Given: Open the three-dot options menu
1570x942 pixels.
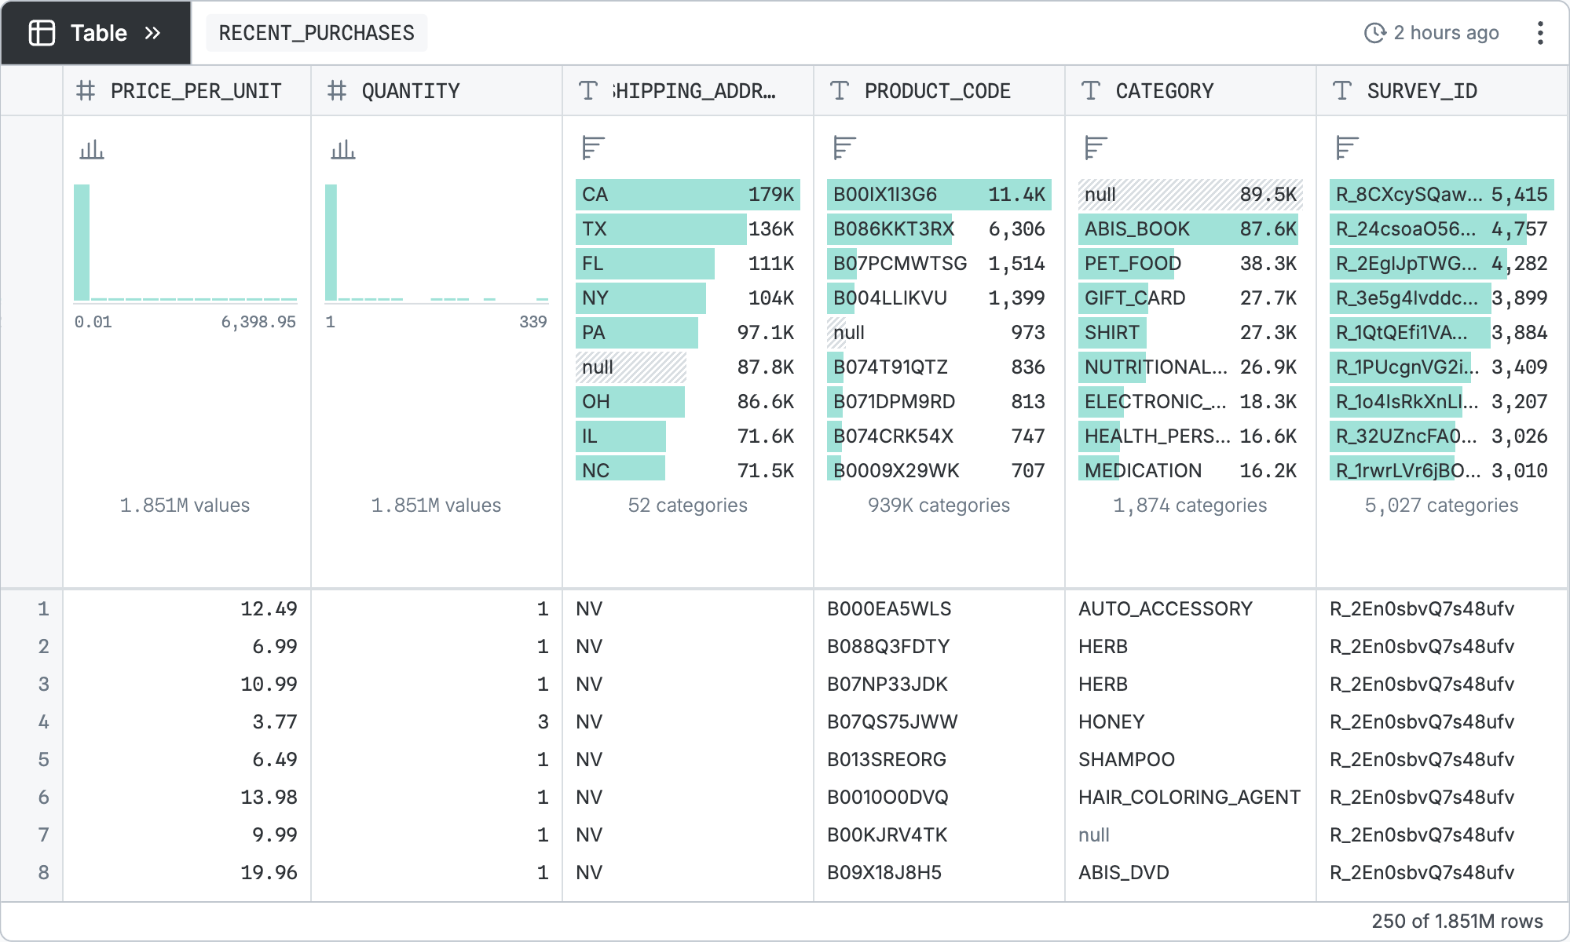Looking at the screenshot, I should tap(1539, 33).
